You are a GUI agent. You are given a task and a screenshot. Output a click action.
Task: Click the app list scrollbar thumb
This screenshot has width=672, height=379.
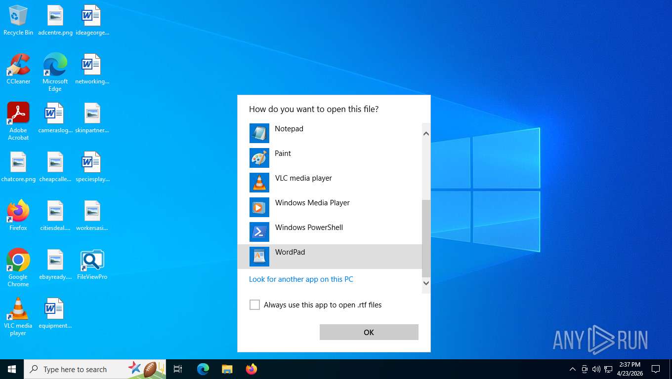click(426, 238)
